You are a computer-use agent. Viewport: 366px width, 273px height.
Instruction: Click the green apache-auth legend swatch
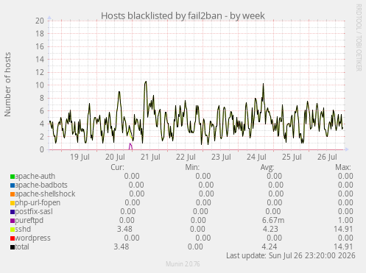click(13, 177)
